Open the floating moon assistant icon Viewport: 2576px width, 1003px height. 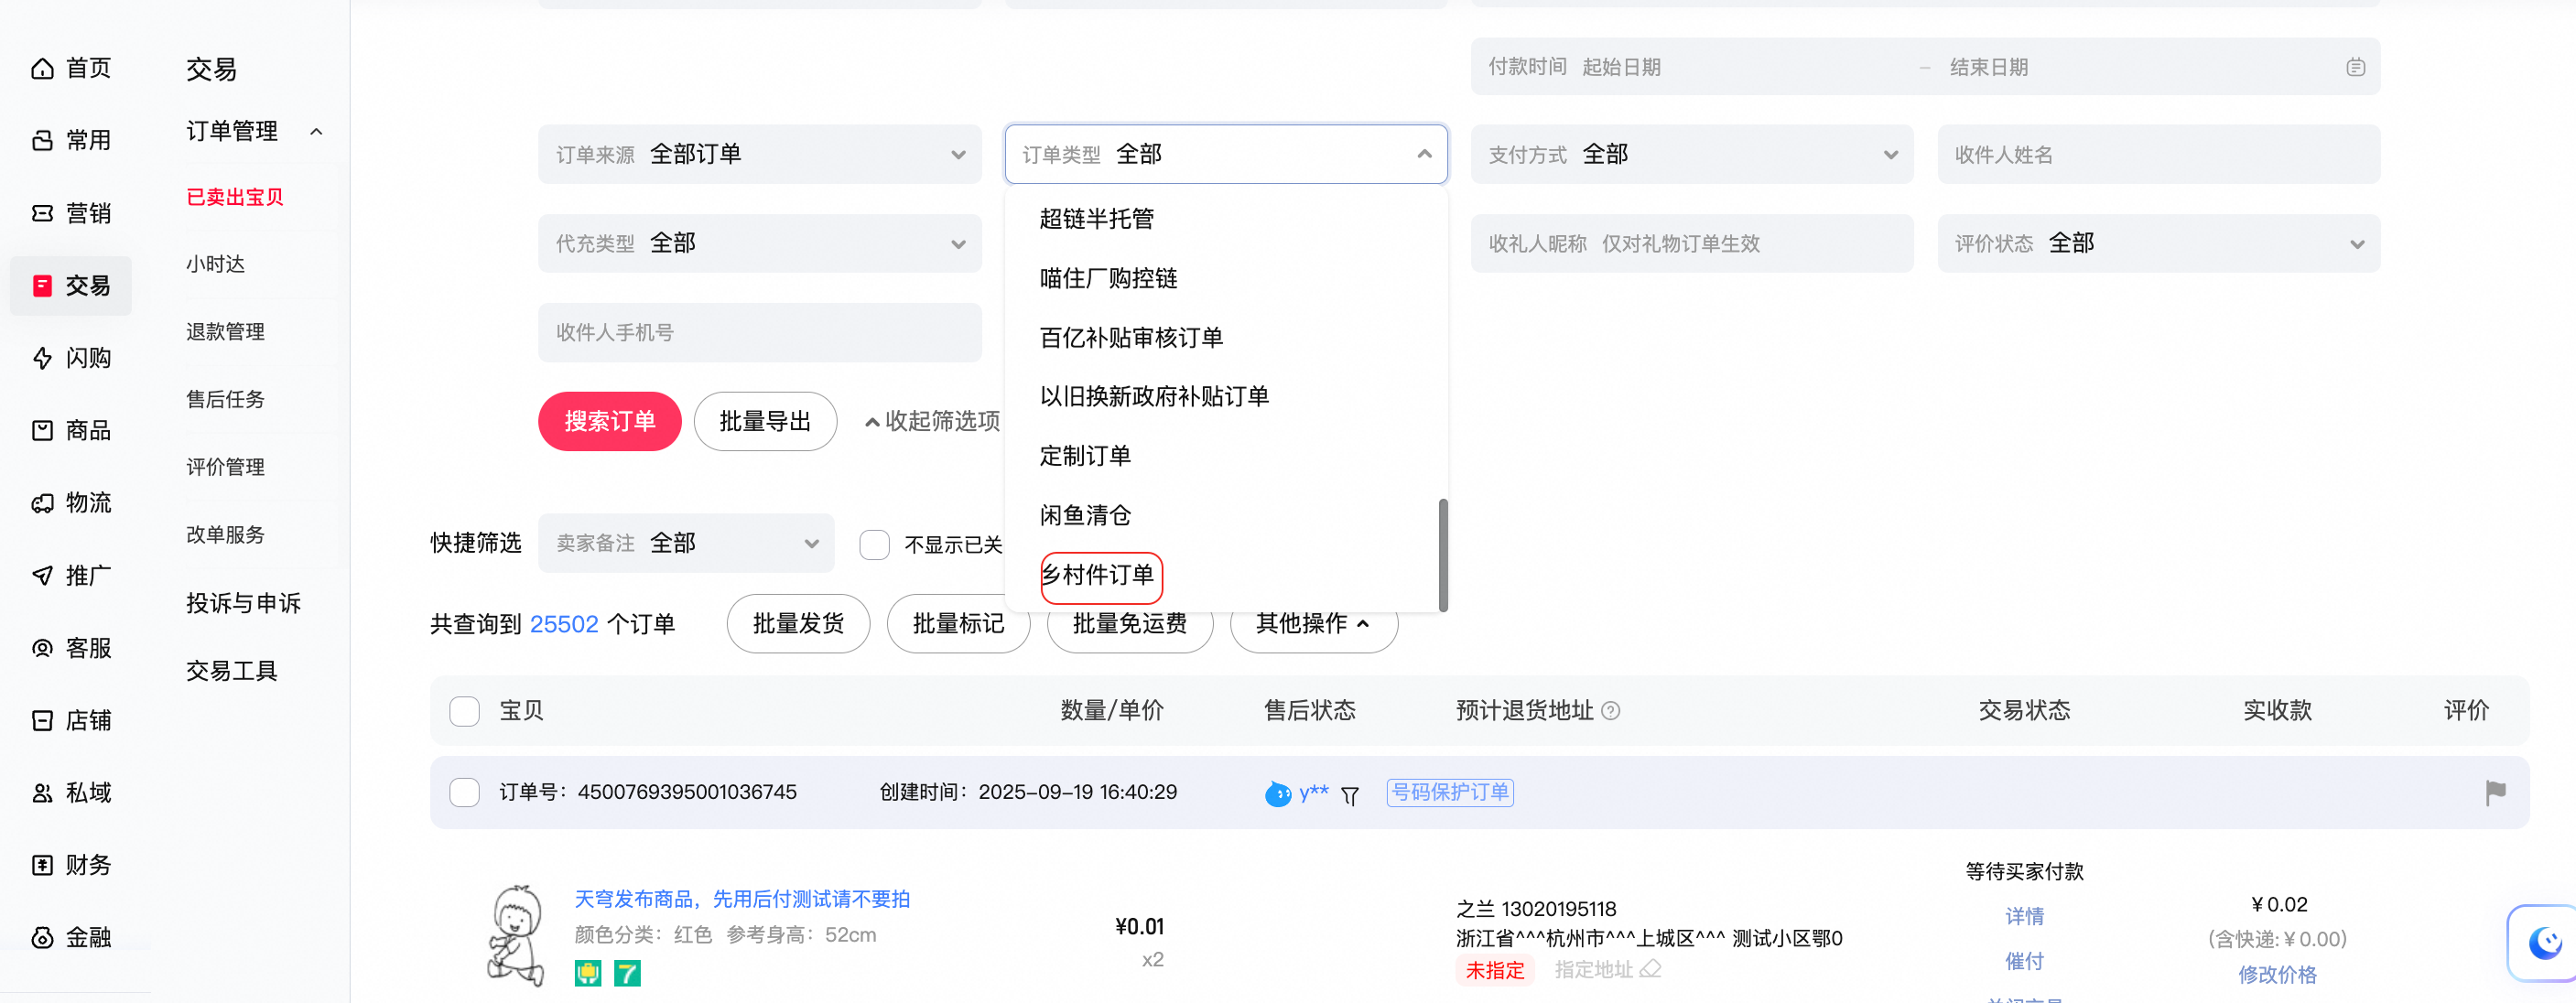[2544, 942]
